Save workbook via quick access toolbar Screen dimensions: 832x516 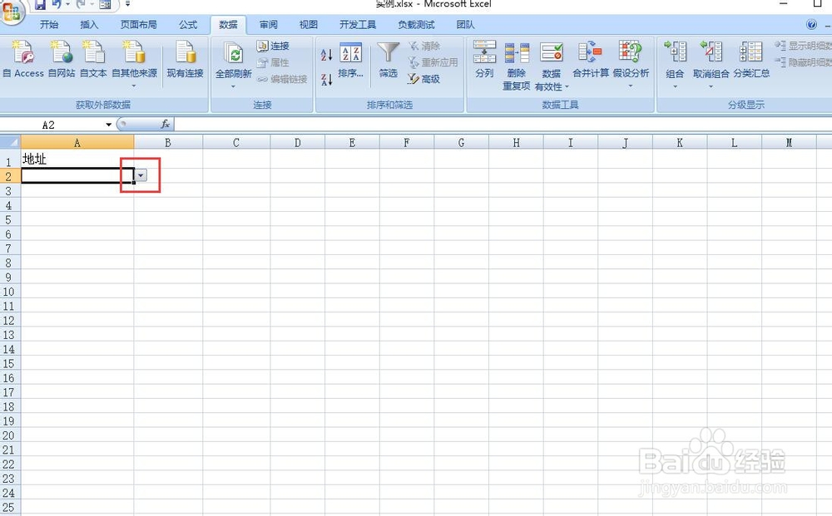pyautogui.click(x=40, y=4)
